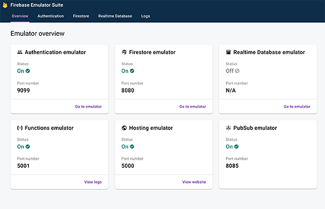Open the Firestore tab
Viewport: 325px width, 209px height.
click(x=81, y=16)
